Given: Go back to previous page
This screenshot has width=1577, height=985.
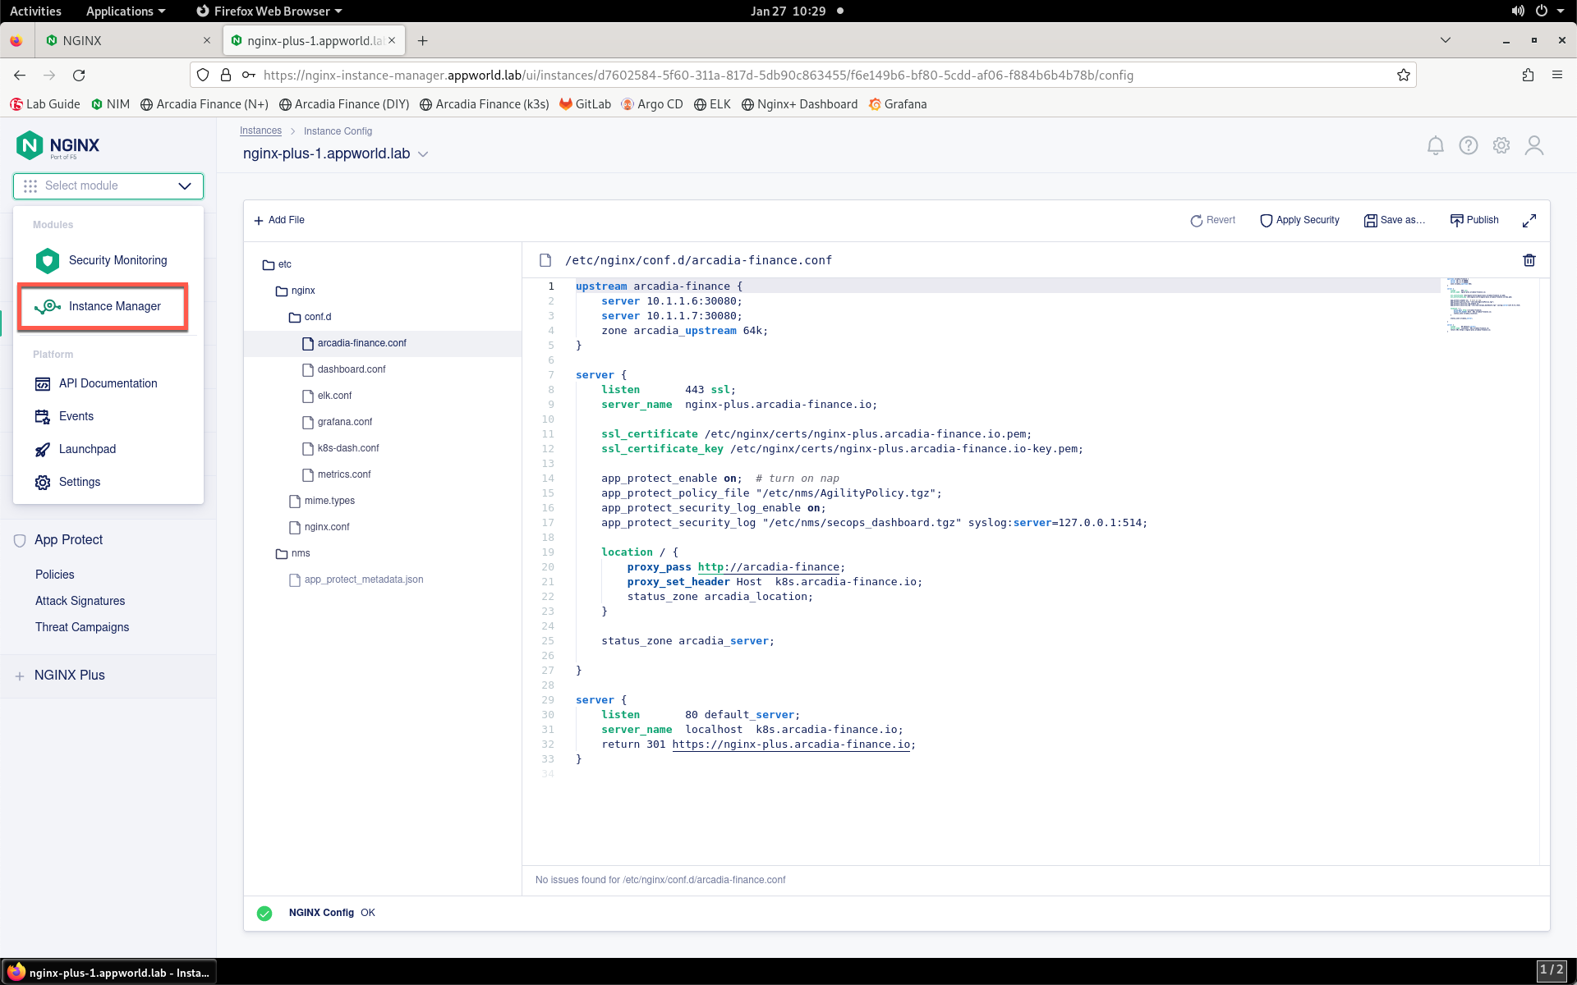Looking at the screenshot, I should 20,75.
